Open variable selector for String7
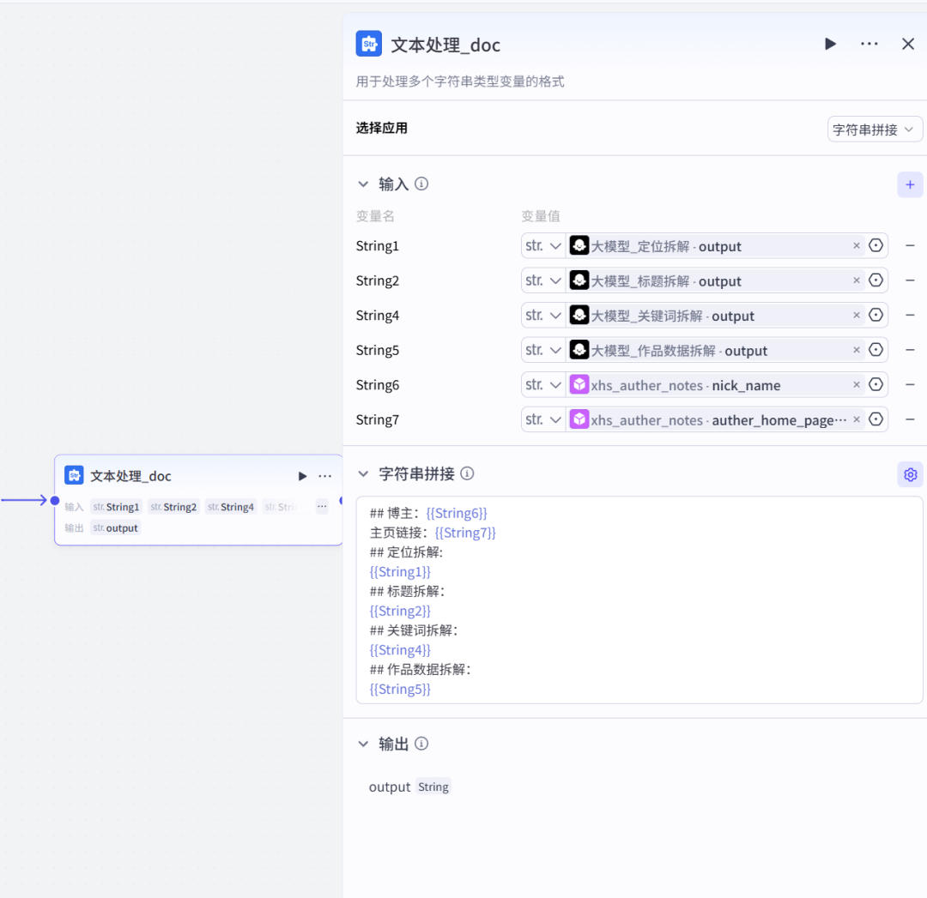This screenshot has height=898, width=927. coord(875,419)
